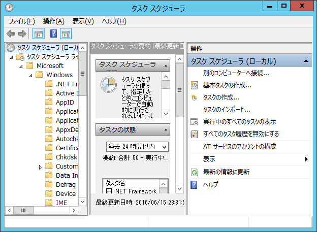
Task: Open Help via blue question toolbar icon
Action: click(53, 34)
